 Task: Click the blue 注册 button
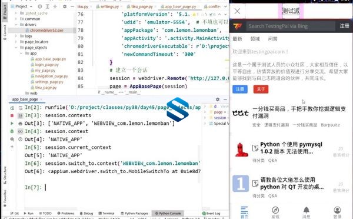pyautogui.click(x=240, y=89)
